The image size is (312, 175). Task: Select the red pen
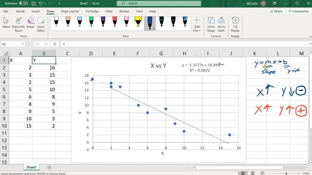click(x=115, y=21)
